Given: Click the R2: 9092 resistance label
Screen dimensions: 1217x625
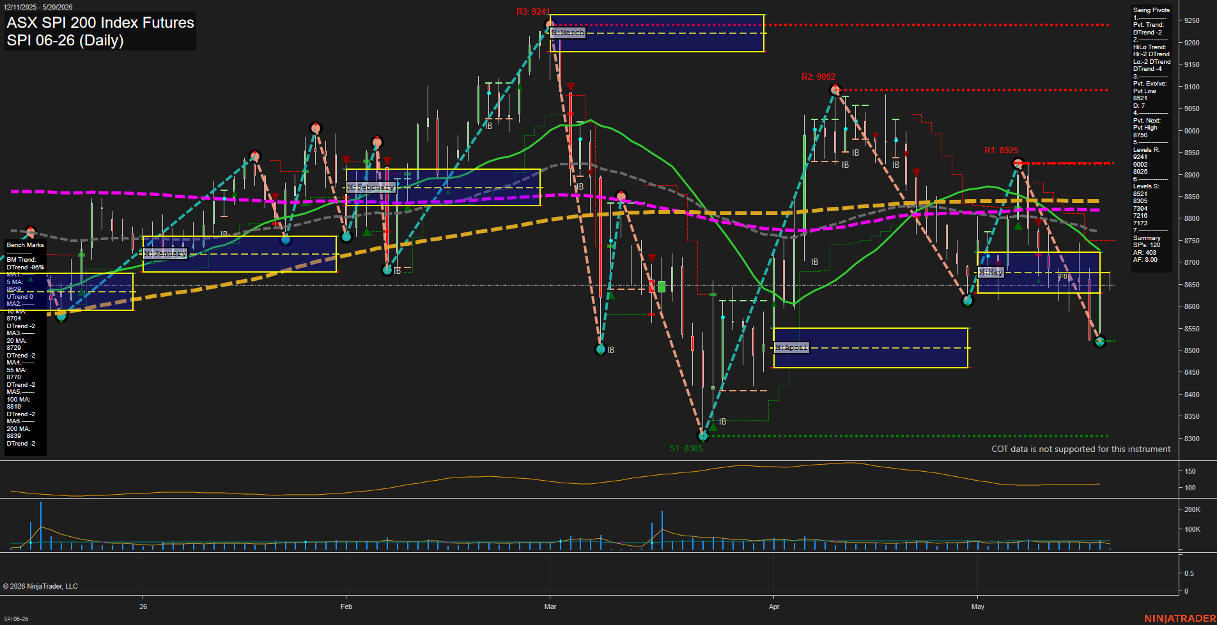Looking at the screenshot, I should 818,77.
